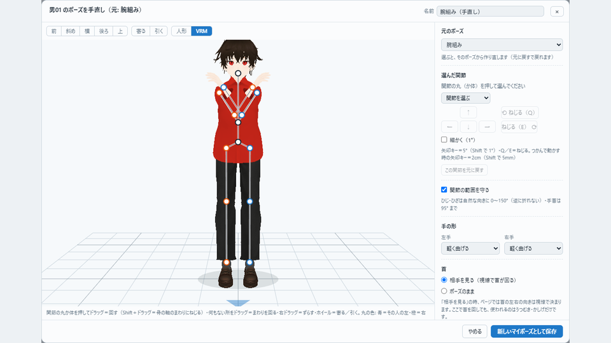Click the ねじる (E) twist button
Viewport: 611px width, 343px height.
(x=519, y=127)
